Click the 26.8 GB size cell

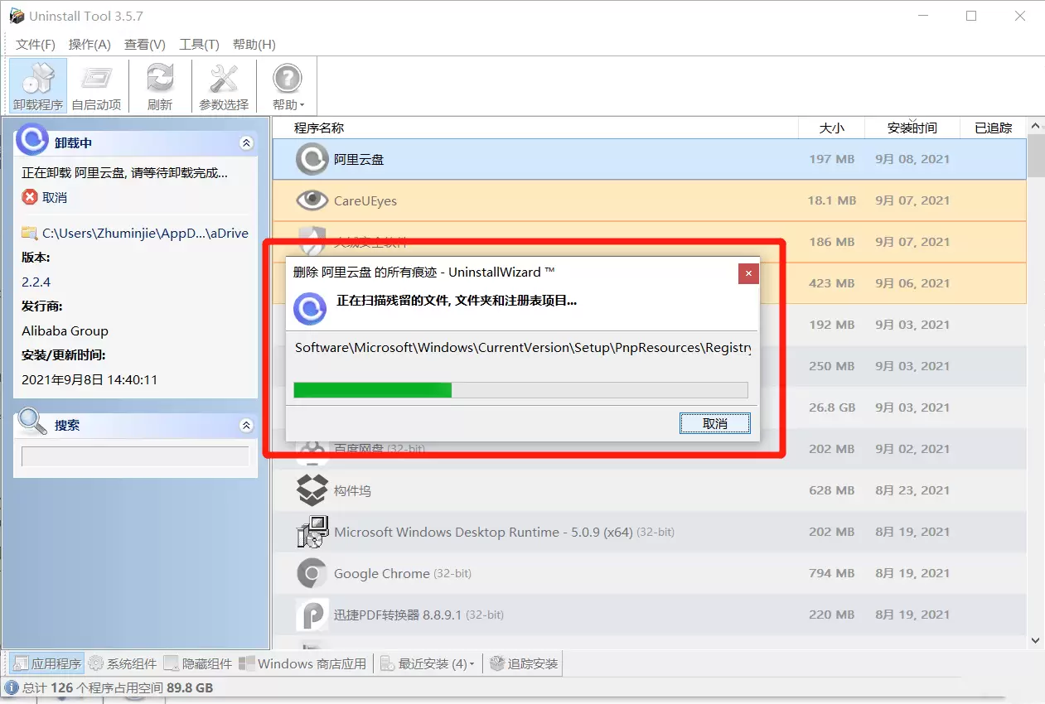click(x=831, y=407)
